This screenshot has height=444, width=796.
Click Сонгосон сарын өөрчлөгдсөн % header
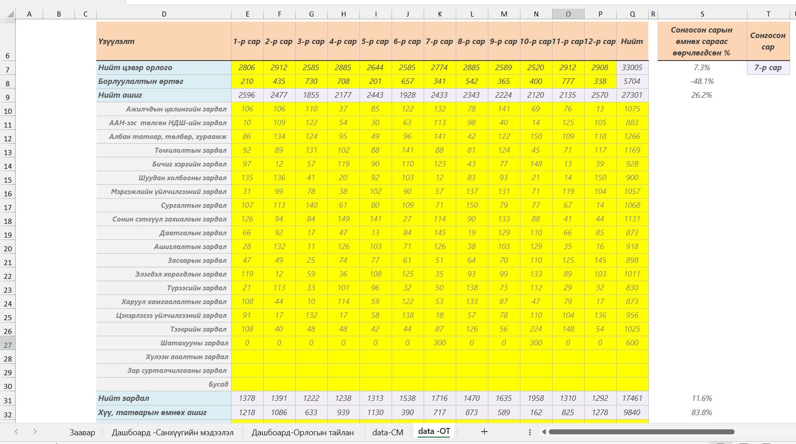[x=702, y=41]
